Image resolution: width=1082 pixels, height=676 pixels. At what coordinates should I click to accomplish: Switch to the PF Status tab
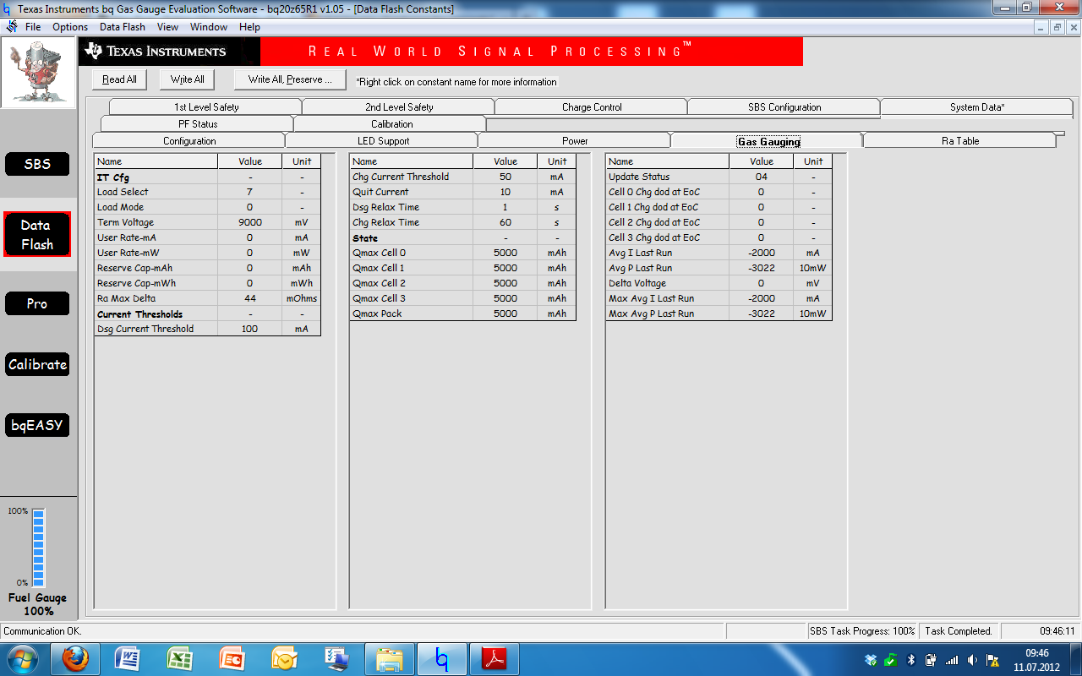pyautogui.click(x=198, y=124)
